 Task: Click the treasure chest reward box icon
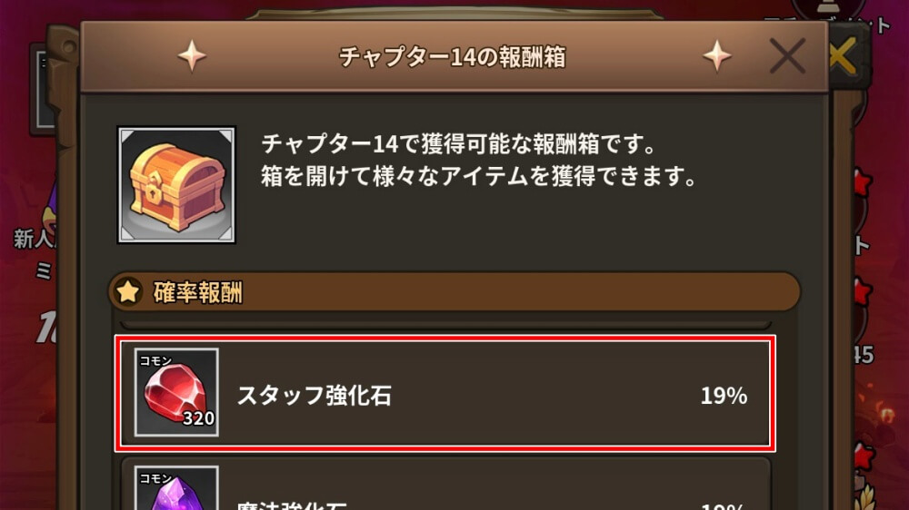[x=177, y=184]
